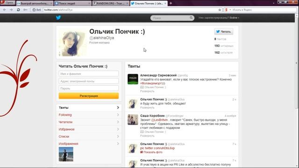The height and width of the screenshot is (168, 299).
Task: Click the chevron beside "Изображения"
Action: point(118,144)
